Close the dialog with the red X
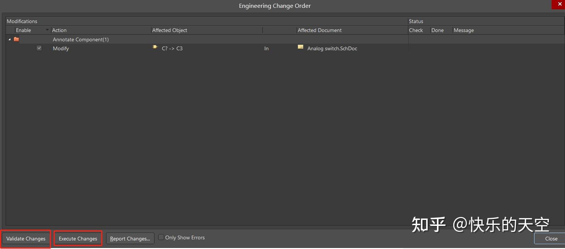This screenshot has width=565, height=249. tap(560, 4)
